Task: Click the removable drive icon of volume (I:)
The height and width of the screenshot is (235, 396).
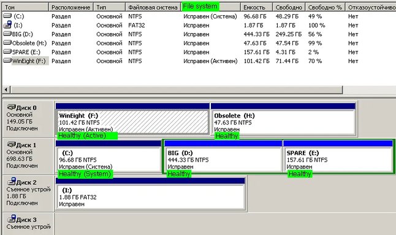Action: (7, 24)
